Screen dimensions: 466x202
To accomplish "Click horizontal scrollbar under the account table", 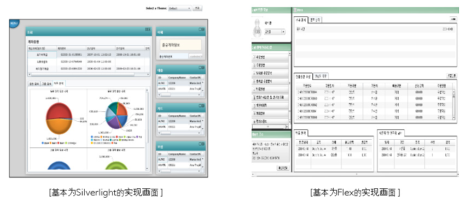I will point(89,75).
